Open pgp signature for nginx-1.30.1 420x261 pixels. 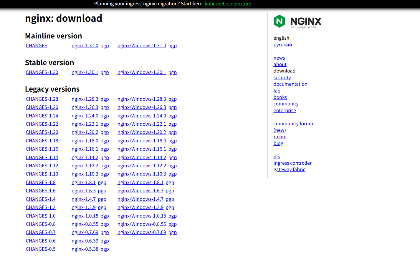point(105,72)
